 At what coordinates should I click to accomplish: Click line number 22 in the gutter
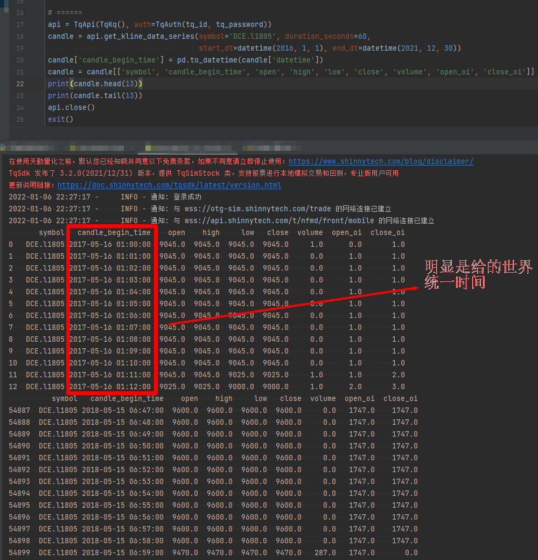(20, 84)
